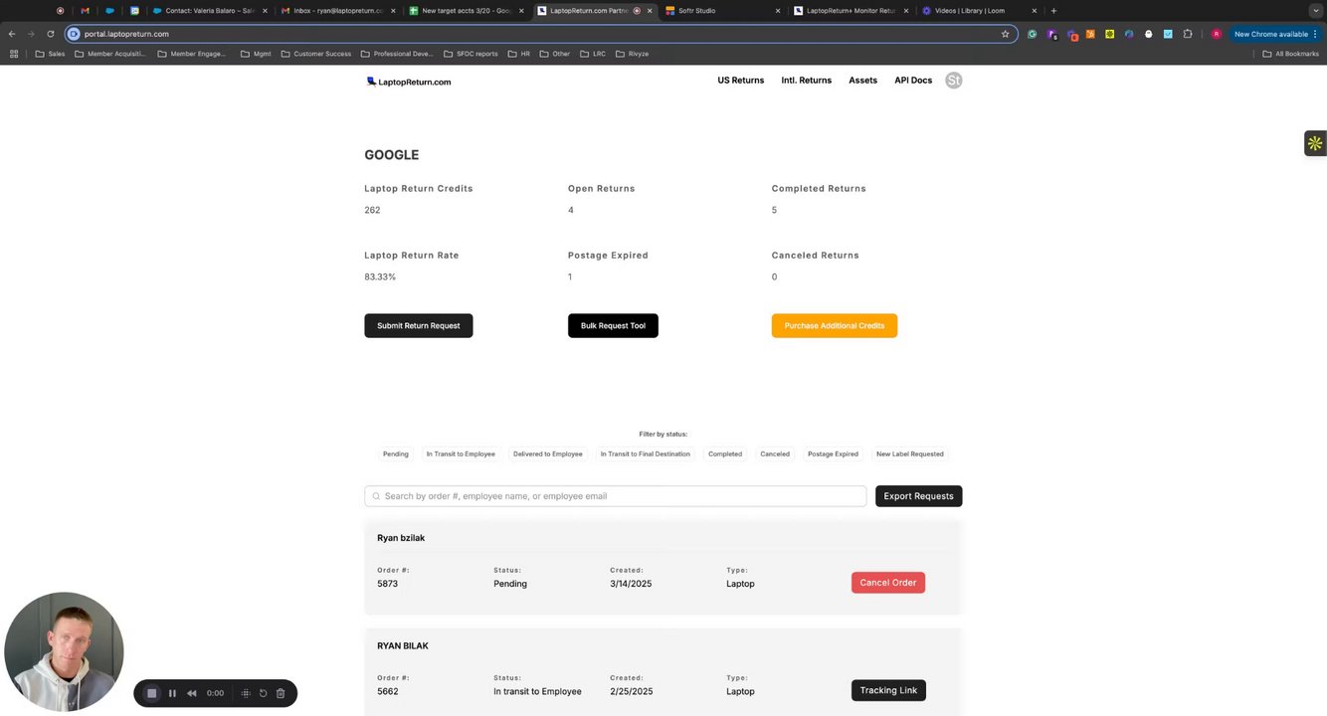
Task: Filter by In Transit to Final Destination
Action: click(645, 454)
